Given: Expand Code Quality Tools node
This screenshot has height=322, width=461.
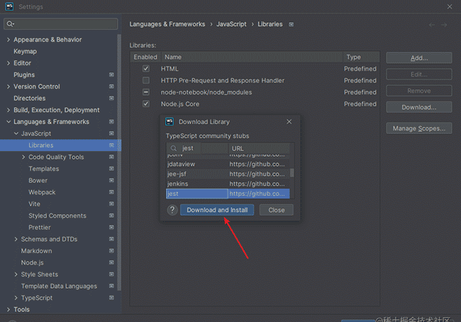Looking at the screenshot, I should (x=23, y=157).
